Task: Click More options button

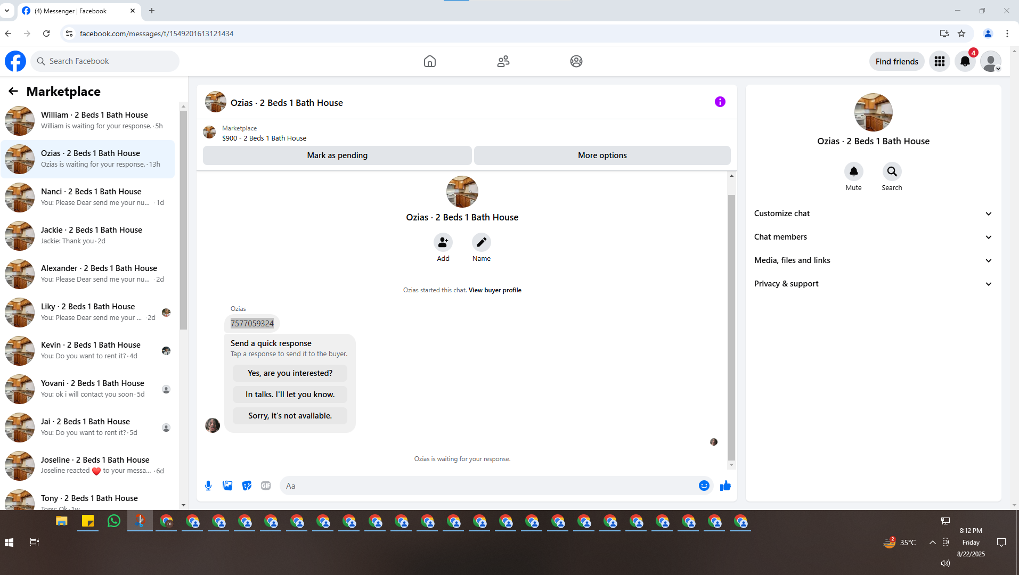Action: (602, 155)
